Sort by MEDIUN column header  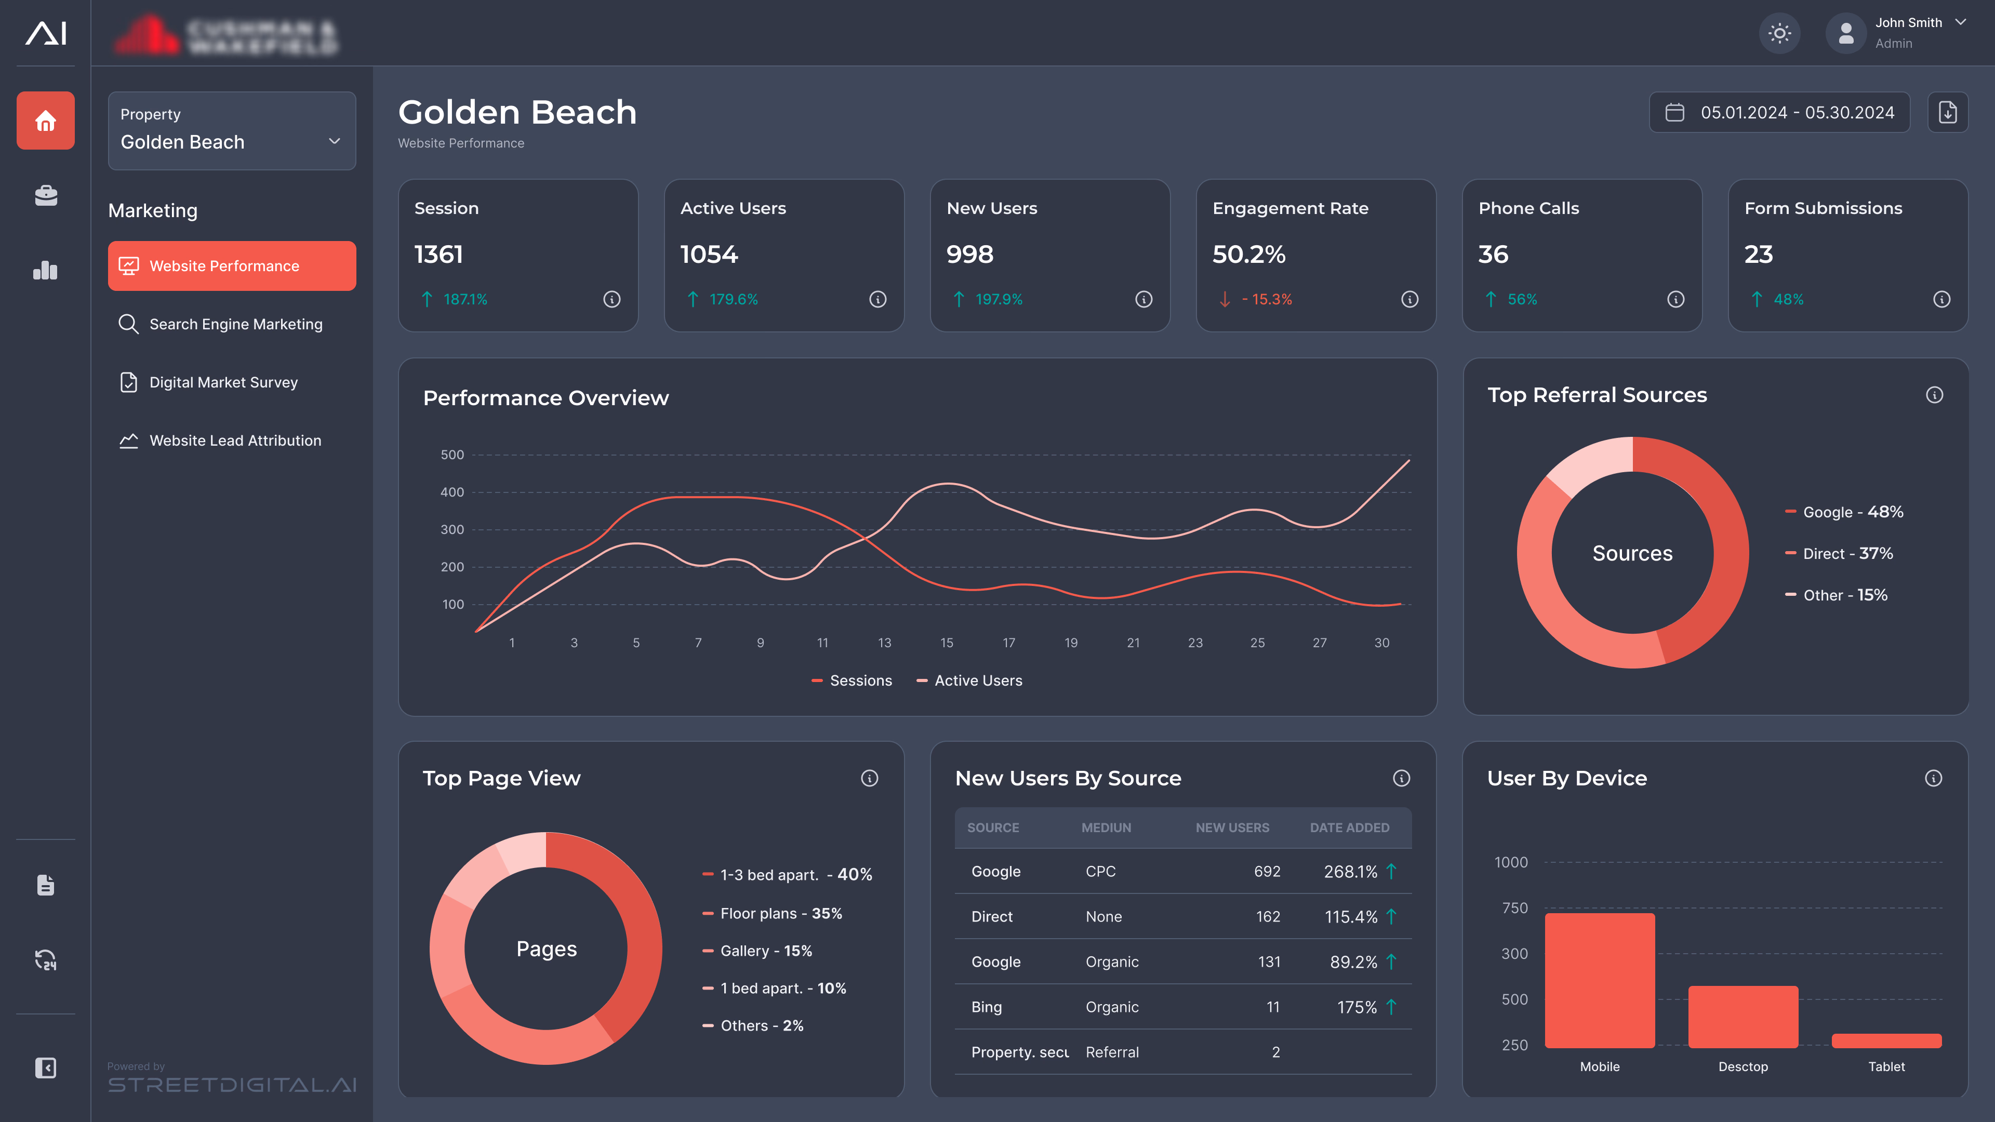click(x=1106, y=828)
